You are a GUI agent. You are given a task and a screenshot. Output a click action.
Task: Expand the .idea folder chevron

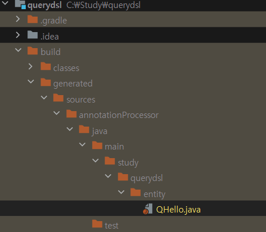[x=18, y=35]
